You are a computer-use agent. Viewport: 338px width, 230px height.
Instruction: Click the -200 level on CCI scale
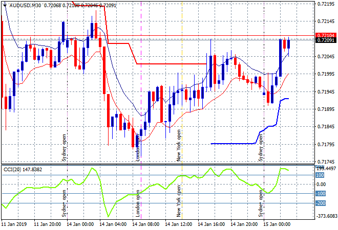coord(321,203)
